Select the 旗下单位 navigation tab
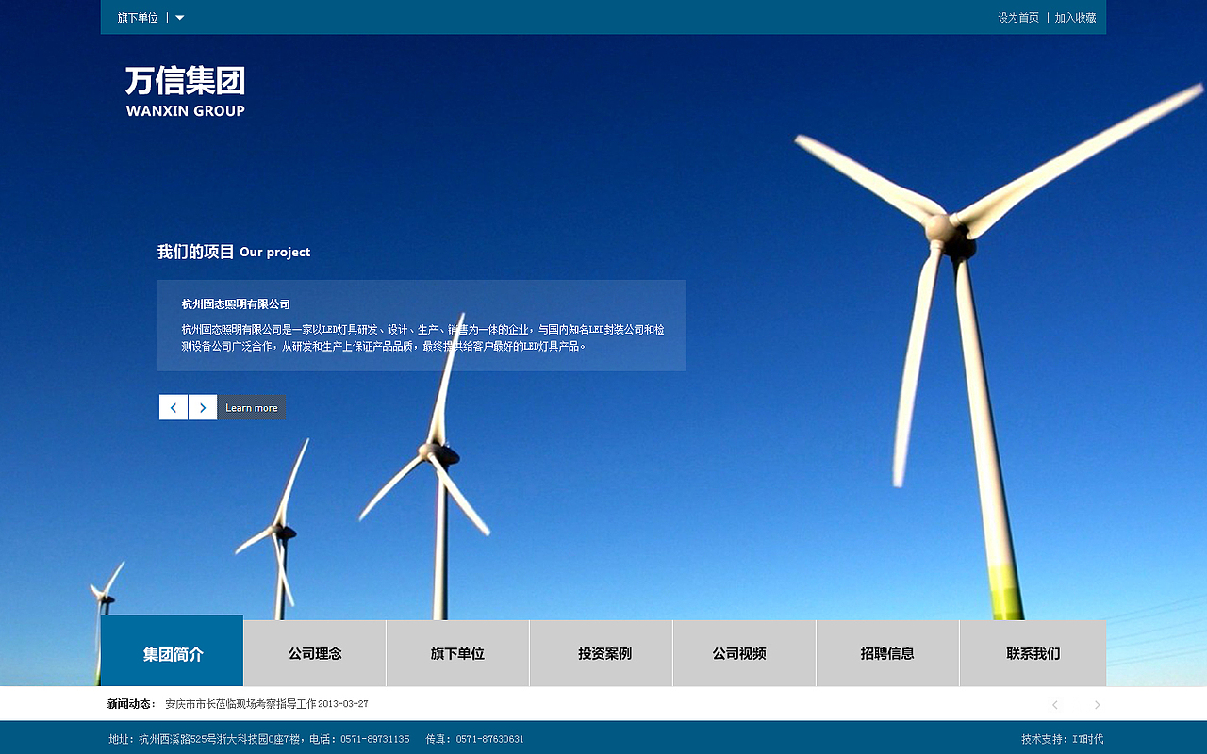Viewport: 1207px width, 754px height. coord(457,653)
